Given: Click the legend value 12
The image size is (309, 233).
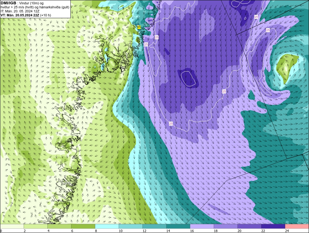Looking at the screenshot, I should [144, 231].
